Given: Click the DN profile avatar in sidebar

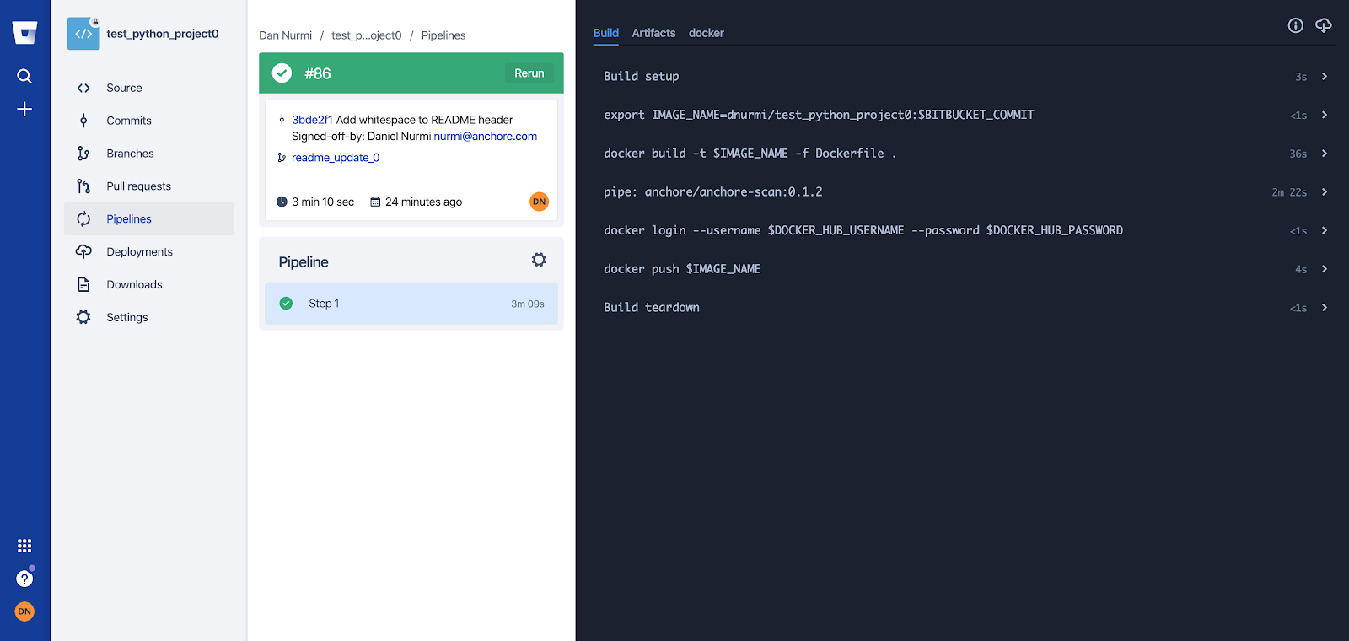Looking at the screenshot, I should click(24, 611).
